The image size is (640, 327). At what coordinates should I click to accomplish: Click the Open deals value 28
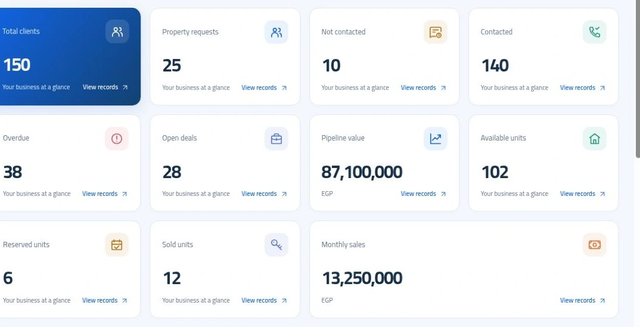[x=172, y=172]
